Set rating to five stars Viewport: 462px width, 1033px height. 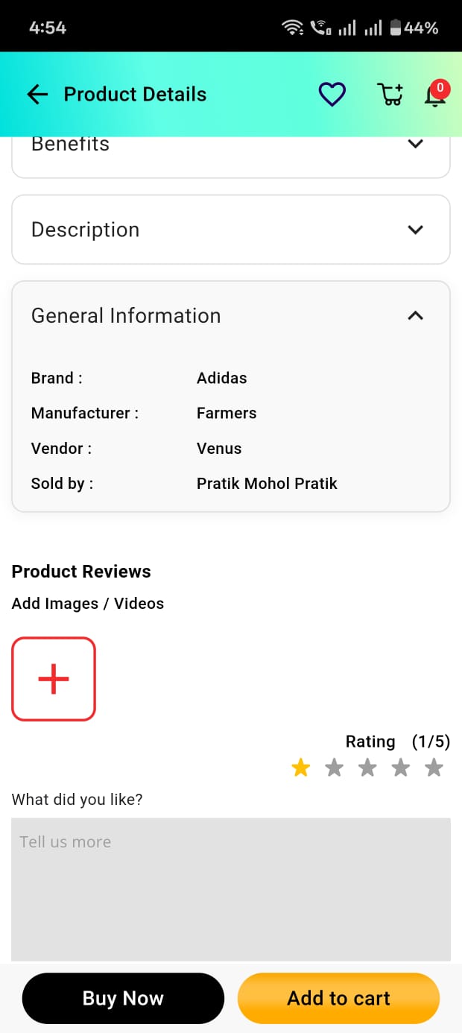pos(434,768)
